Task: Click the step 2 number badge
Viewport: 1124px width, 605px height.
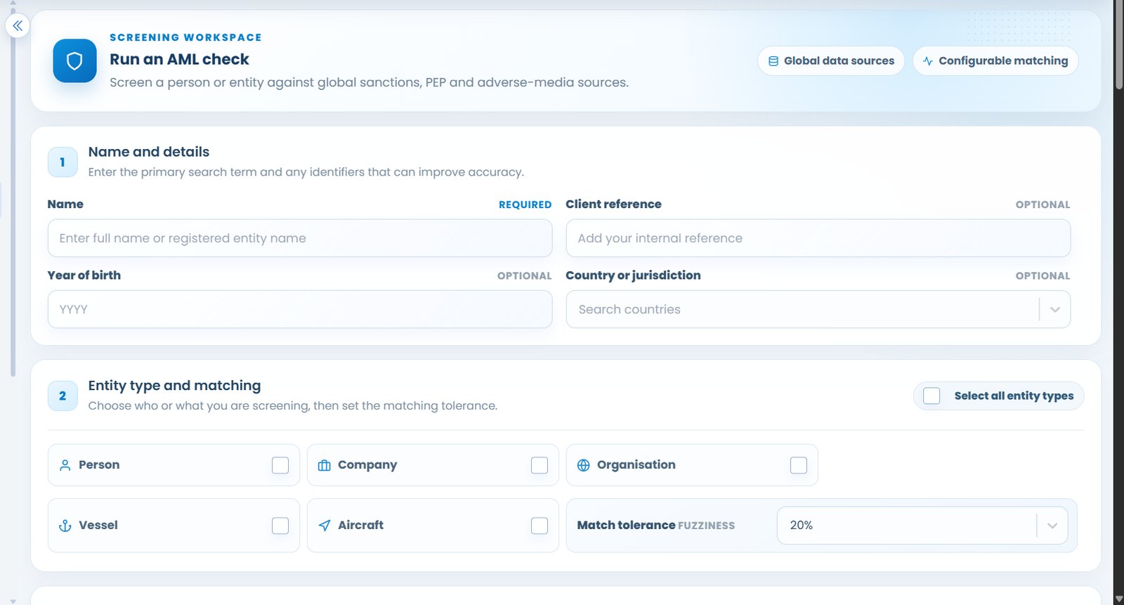Action: (63, 396)
